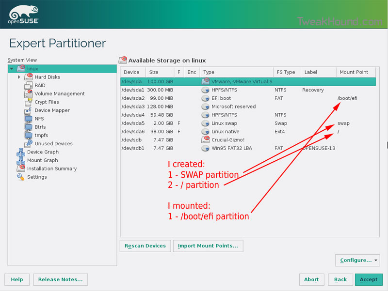Click the VMware Virtual S disk icon
388x291 pixels.
click(x=205, y=81)
